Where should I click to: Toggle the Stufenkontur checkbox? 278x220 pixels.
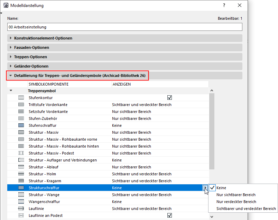[x=169, y=98]
